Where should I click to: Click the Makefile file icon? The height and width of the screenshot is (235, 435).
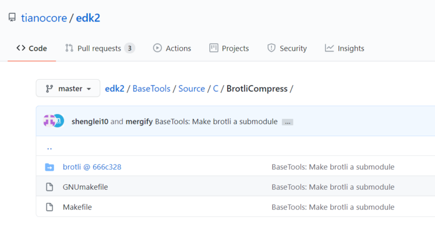[49, 207]
